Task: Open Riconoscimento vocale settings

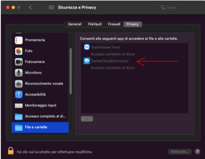Action: [40, 84]
